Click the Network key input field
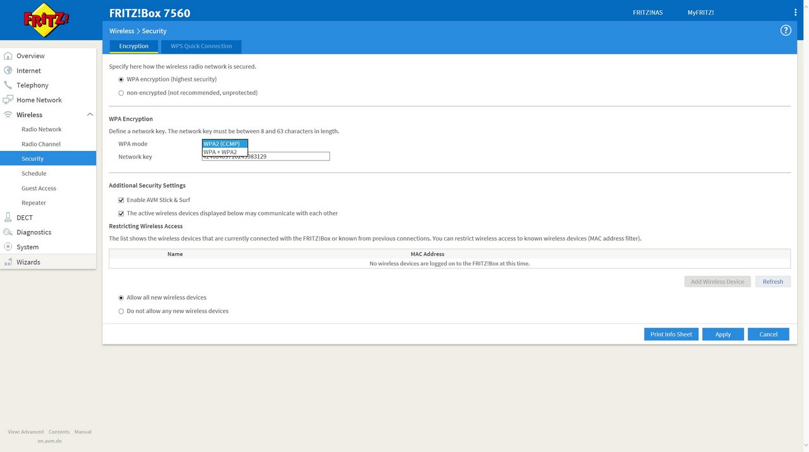Image resolution: width=809 pixels, height=452 pixels. tap(266, 157)
